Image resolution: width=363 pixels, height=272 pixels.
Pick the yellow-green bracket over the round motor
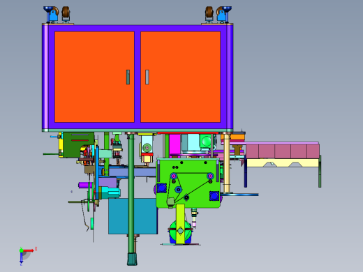pyautogui.click(x=180, y=224)
